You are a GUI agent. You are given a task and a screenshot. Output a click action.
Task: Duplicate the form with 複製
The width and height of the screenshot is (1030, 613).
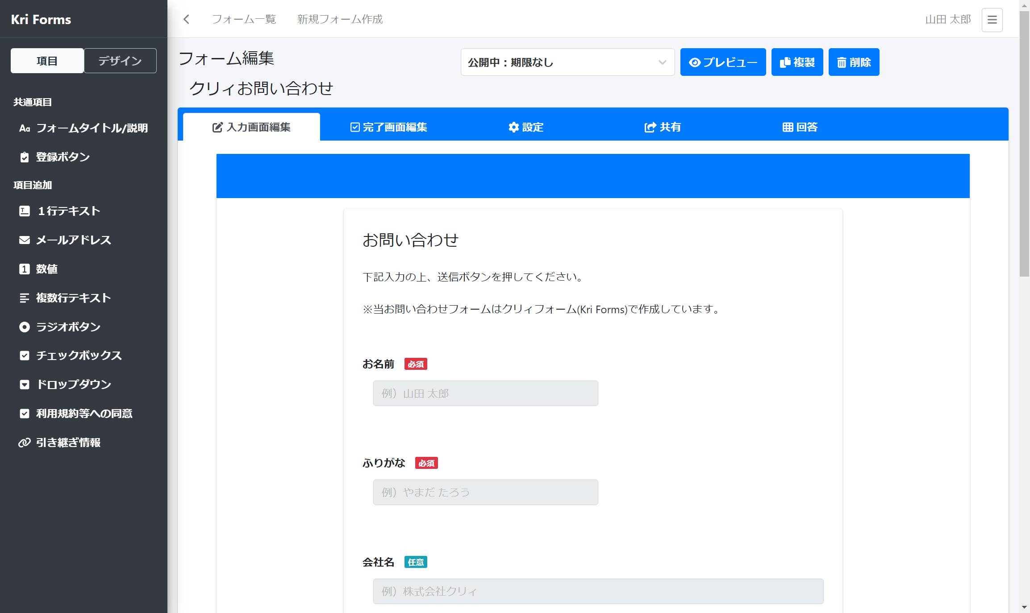click(796, 62)
